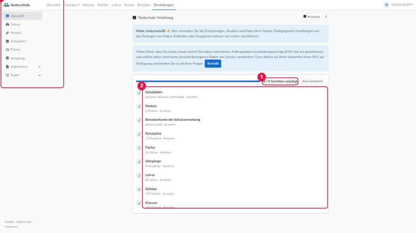Go to Übersicht in the top navigation
The width and height of the screenshot is (416, 233).
coord(54,5)
